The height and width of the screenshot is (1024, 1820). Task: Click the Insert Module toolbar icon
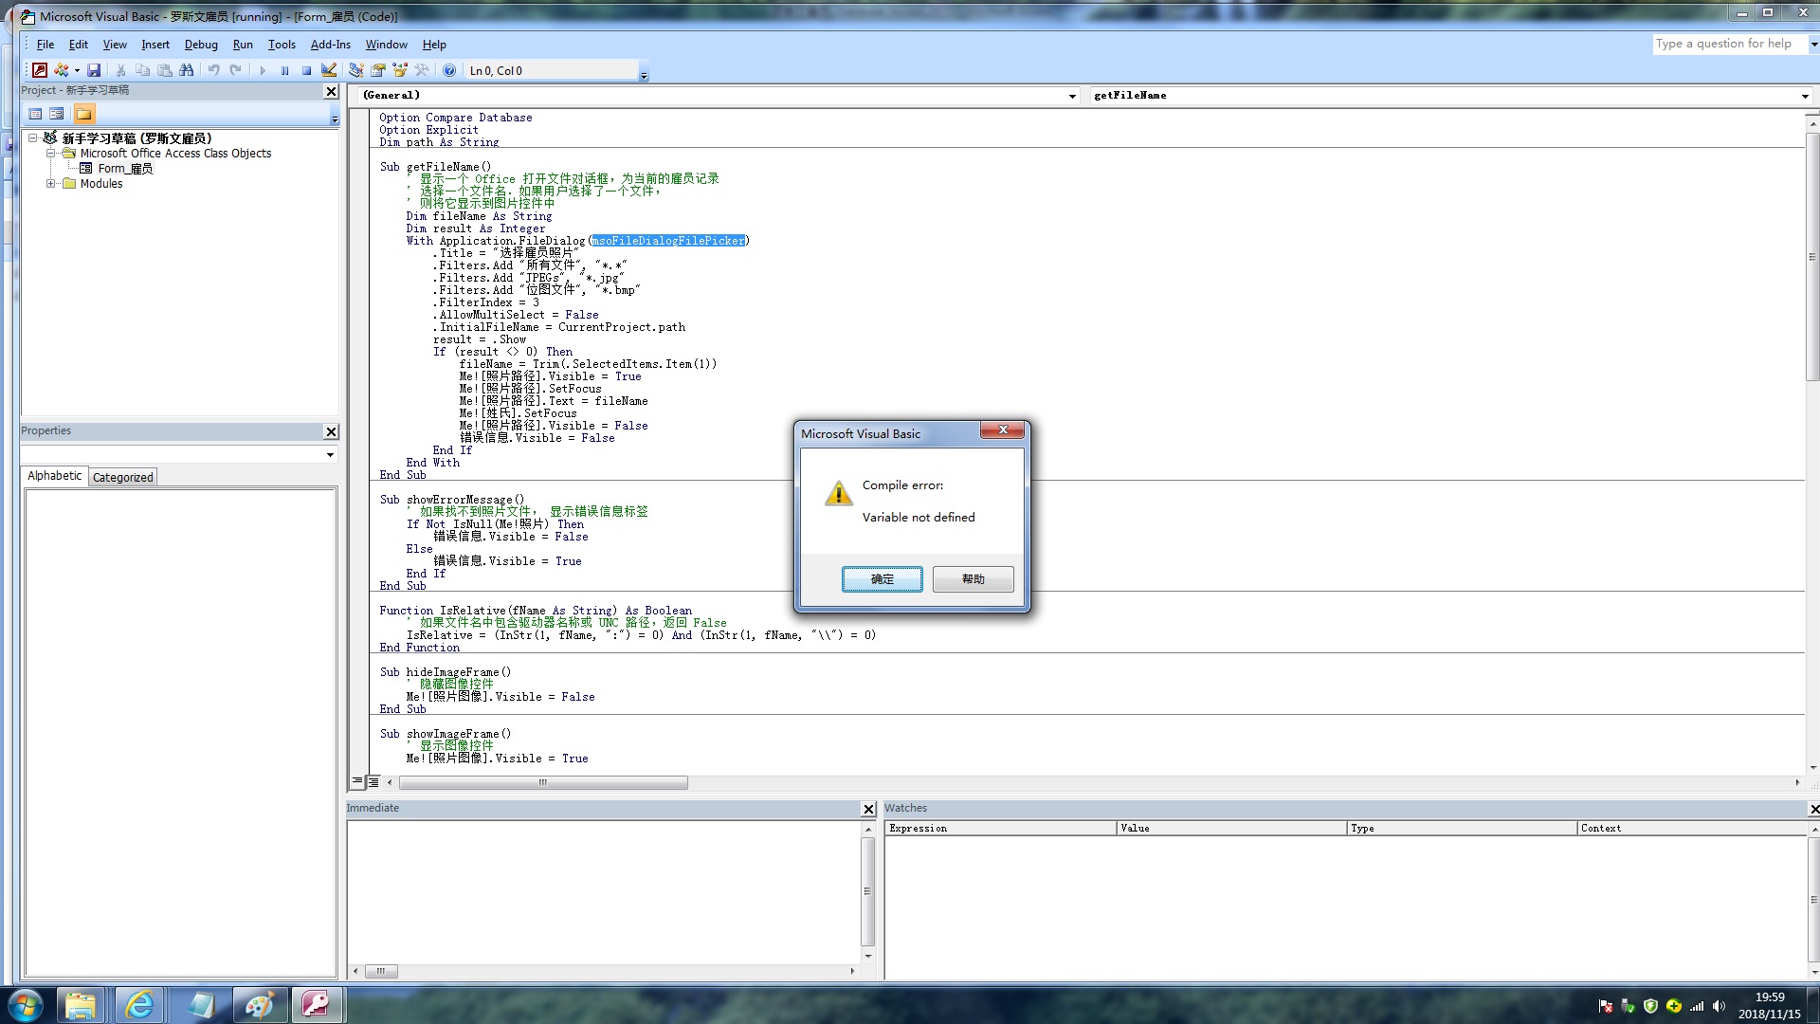pyautogui.click(x=61, y=70)
